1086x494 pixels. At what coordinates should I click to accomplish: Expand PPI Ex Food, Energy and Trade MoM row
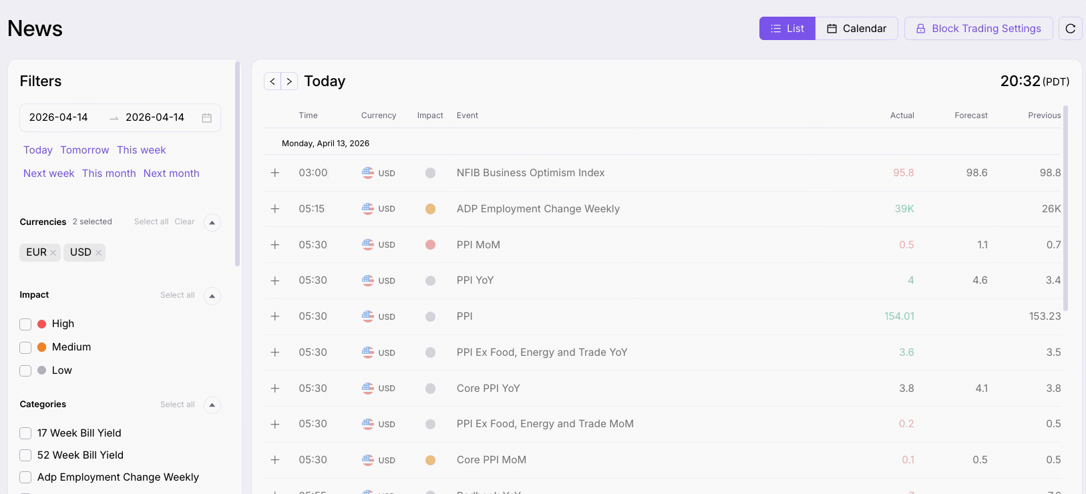275,424
